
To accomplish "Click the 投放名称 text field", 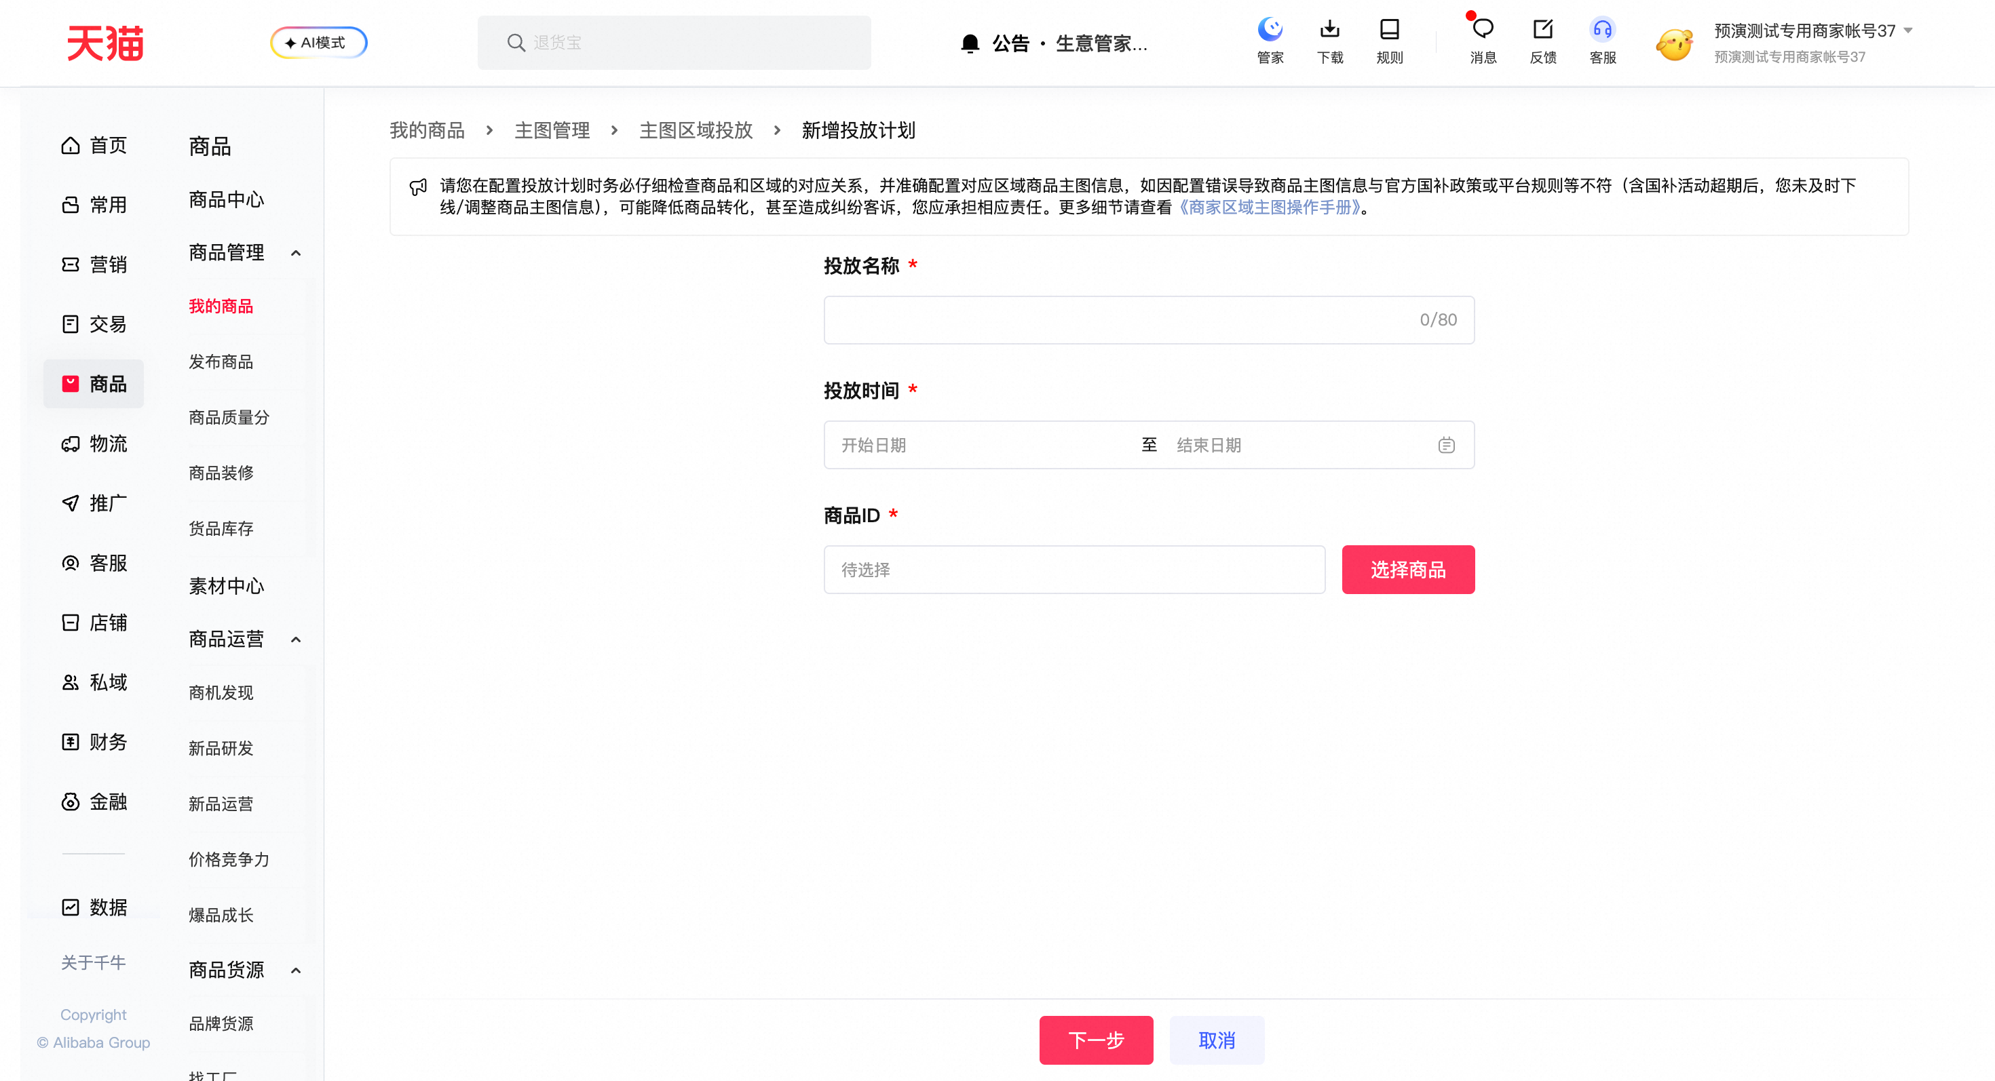I will [1149, 319].
